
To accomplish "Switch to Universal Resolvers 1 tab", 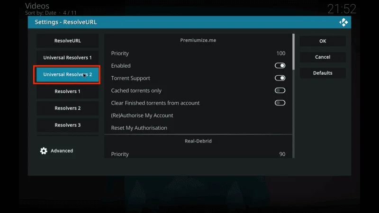I will 67,57.
